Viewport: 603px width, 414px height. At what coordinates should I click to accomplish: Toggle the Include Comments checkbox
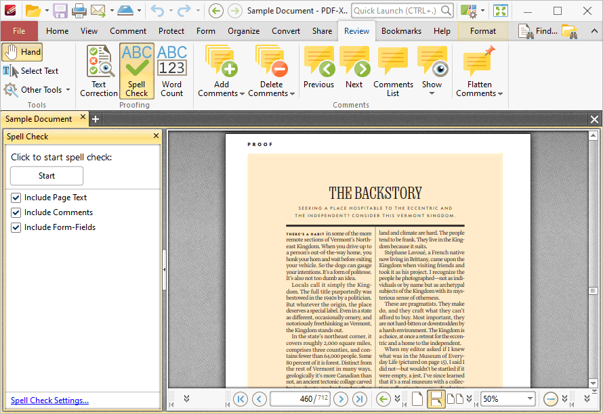tap(16, 213)
